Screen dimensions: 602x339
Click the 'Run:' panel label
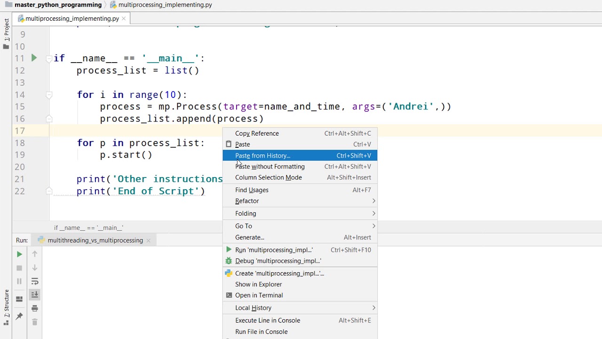pyautogui.click(x=22, y=240)
